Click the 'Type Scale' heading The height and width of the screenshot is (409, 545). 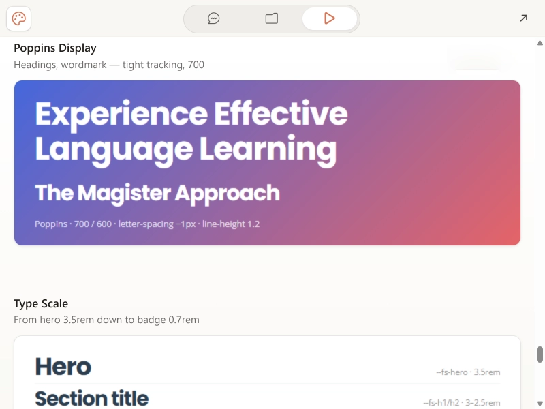(41, 303)
